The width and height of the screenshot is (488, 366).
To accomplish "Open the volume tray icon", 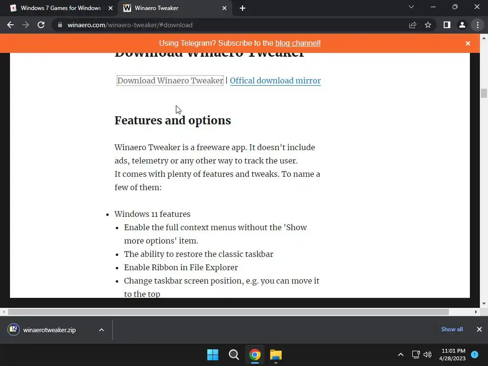I will pos(427,355).
